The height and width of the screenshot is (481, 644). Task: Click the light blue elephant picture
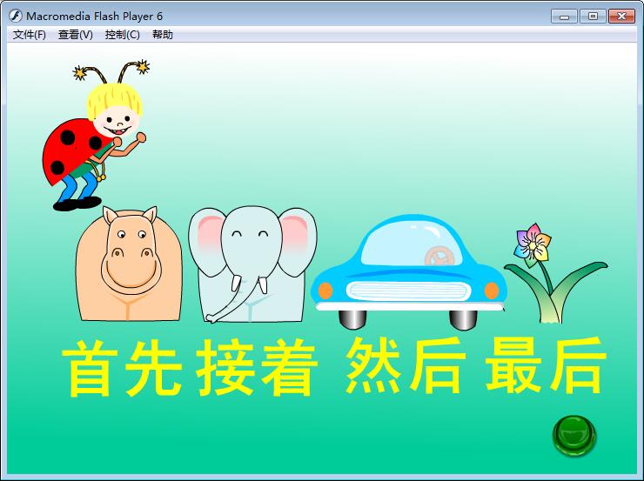tap(252, 264)
